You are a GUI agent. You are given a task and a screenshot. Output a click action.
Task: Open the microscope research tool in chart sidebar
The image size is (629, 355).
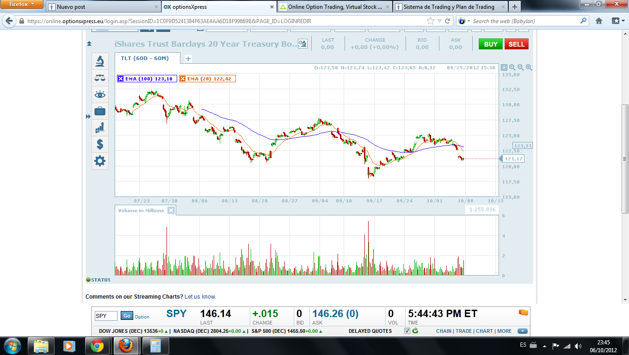[x=100, y=61]
